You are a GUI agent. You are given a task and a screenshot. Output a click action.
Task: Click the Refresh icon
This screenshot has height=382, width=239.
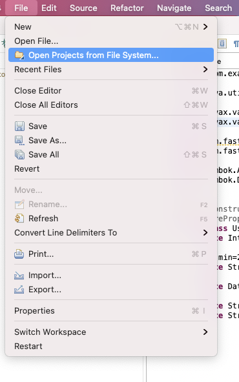19,218
